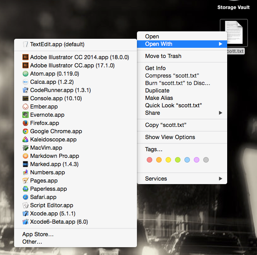The width and height of the screenshot is (257, 255).
Task: Apply the yellow tag color
Action: (x=168, y=160)
